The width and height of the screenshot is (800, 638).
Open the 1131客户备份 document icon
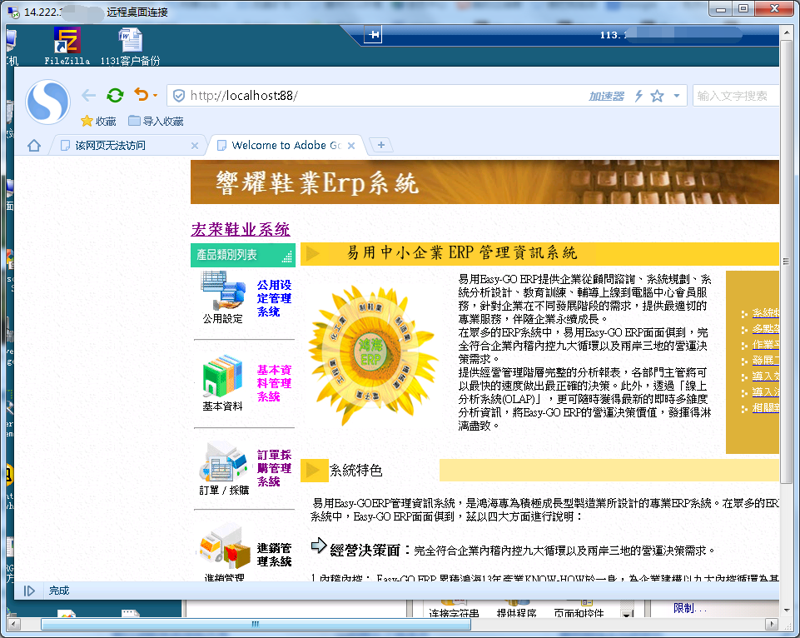(x=130, y=47)
